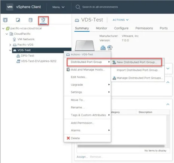Click the Actions - VDS-Test menu header
This screenshot has height=163, width=174.
pyautogui.click(x=87, y=54)
